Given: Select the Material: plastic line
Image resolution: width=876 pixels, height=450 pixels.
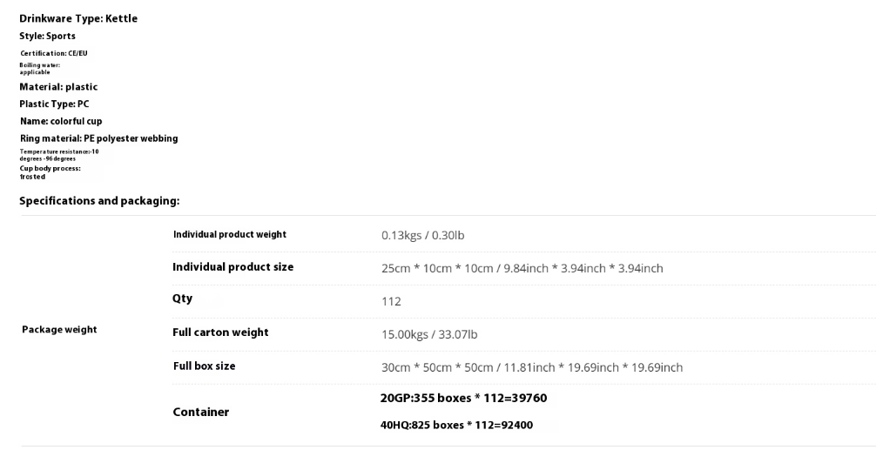Looking at the screenshot, I should click(x=58, y=87).
